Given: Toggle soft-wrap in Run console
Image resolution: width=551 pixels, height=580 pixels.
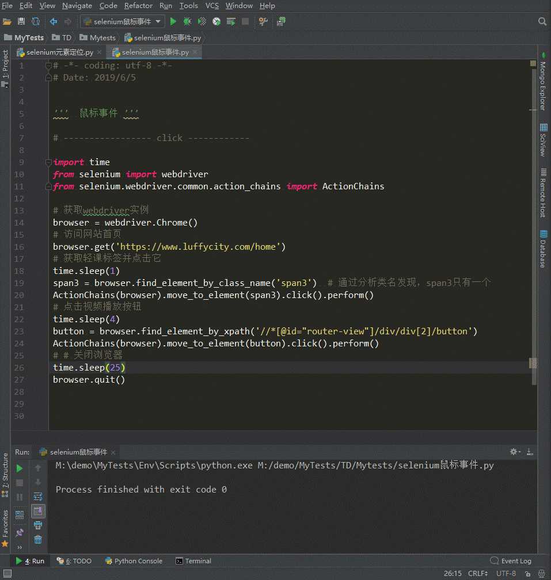Looking at the screenshot, I should [x=38, y=497].
